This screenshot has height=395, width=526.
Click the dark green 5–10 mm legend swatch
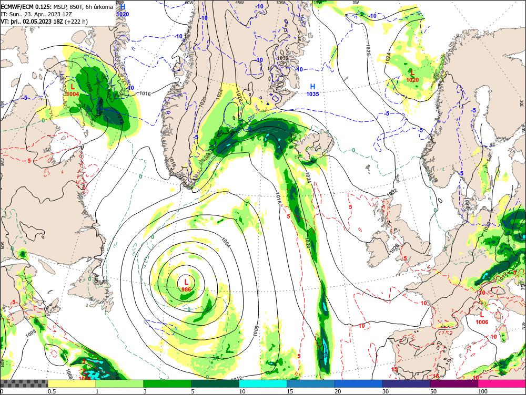point(215,383)
